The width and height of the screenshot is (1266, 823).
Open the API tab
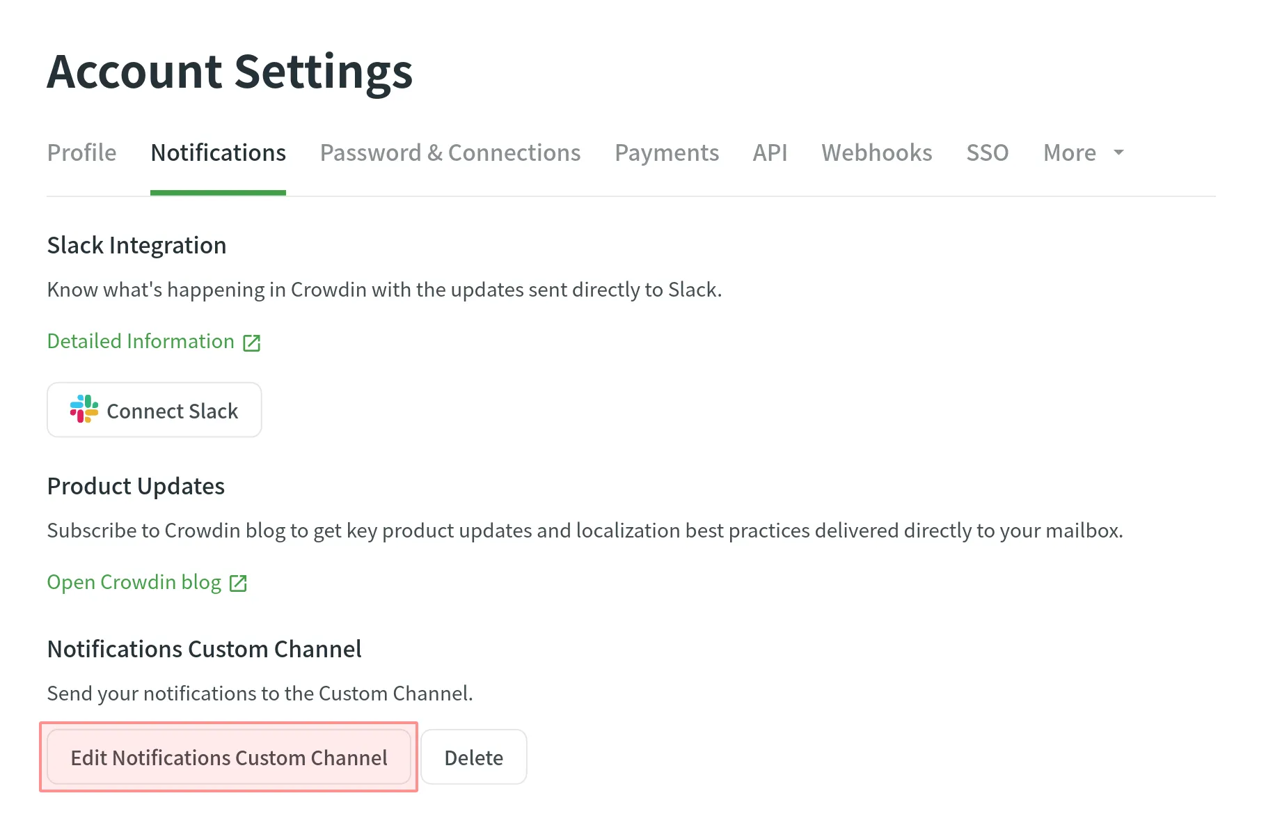pos(770,152)
